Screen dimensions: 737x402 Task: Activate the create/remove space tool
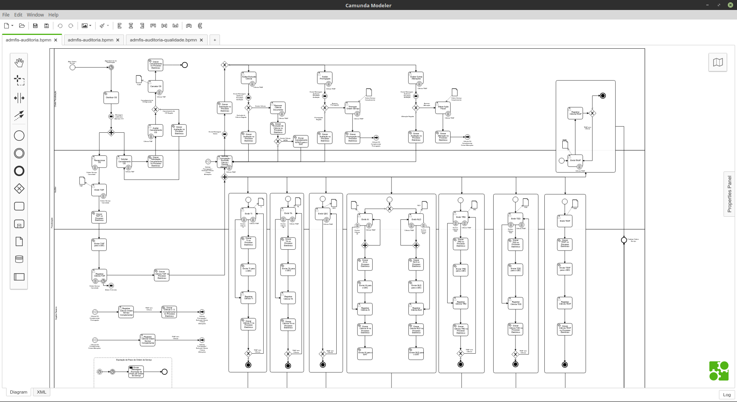(19, 98)
